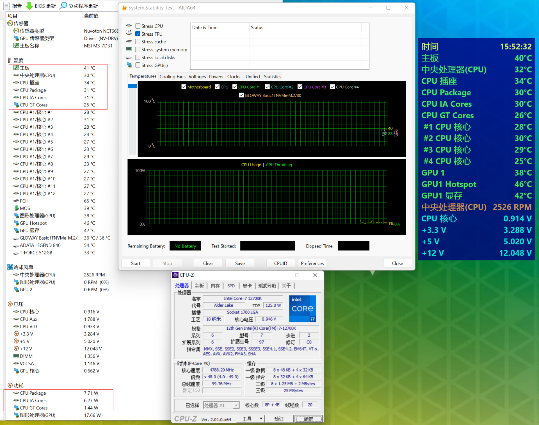Click the Stress CPU chip icon
The image size is (539, 425).
pos(129,26)
